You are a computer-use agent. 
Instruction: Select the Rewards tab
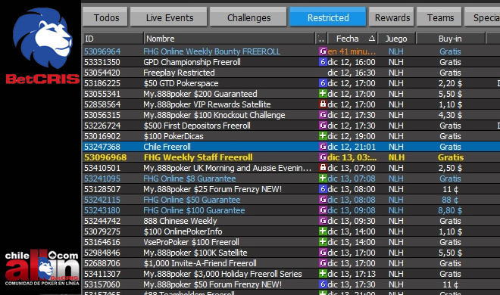click(392, 17)
